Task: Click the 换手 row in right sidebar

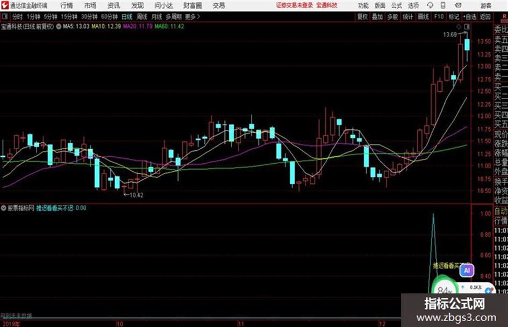Action: [501, 181]
